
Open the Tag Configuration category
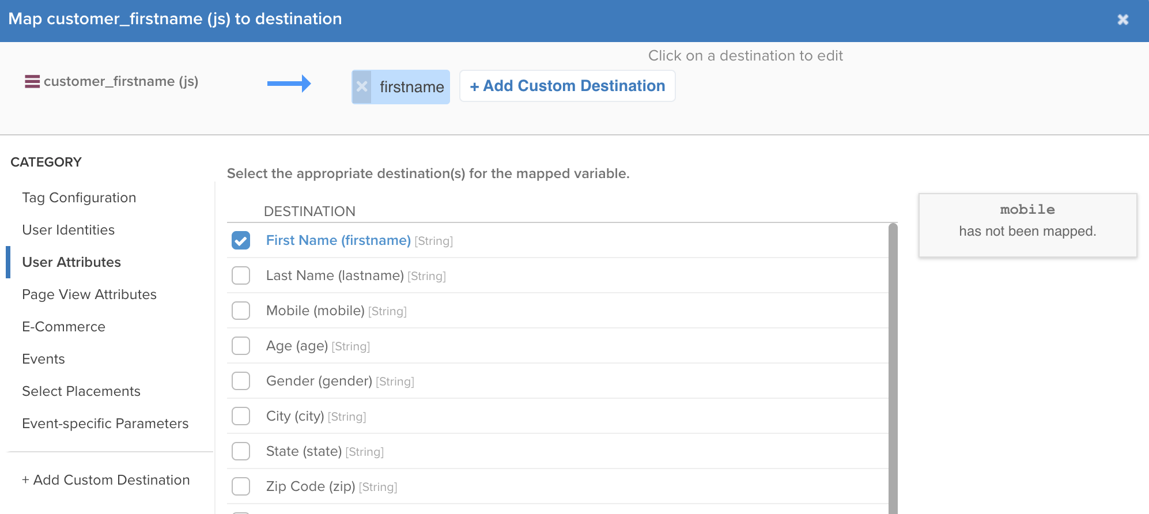click(x=79, y=198)
